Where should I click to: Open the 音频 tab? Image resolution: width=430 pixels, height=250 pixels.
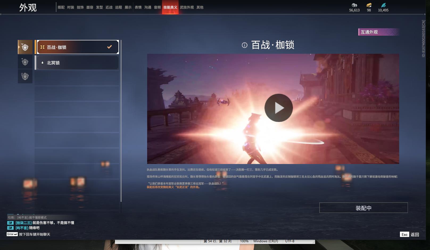[x=157, y=7]
